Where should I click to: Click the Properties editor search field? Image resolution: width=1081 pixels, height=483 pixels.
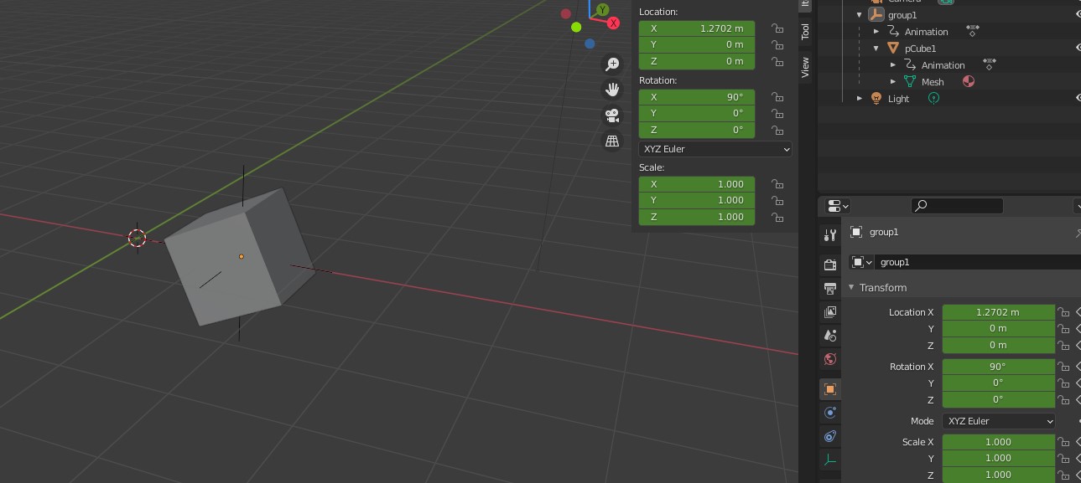pos(957,205)
